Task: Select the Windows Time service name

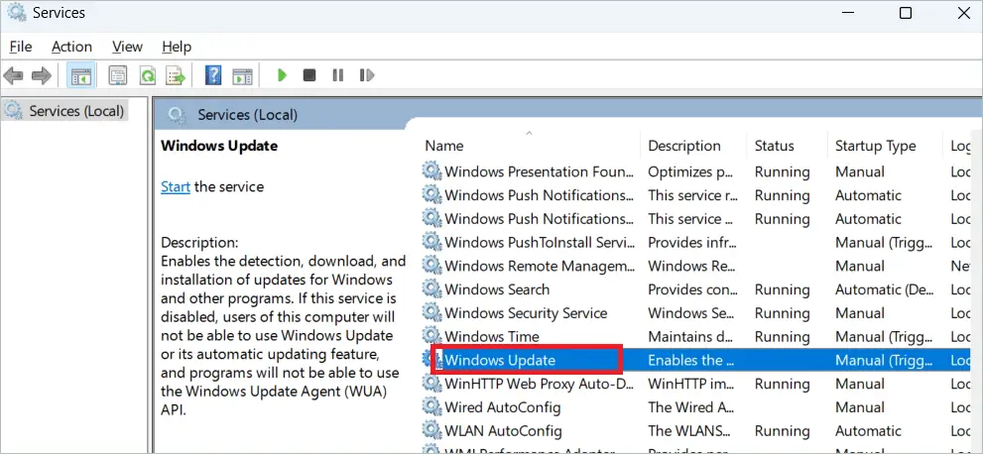Action: coord(492,336)
